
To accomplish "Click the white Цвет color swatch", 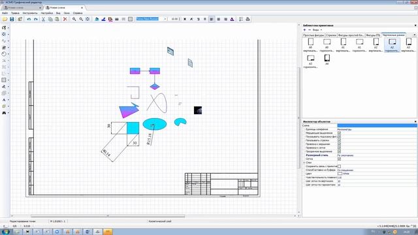I will coord(340,174).
